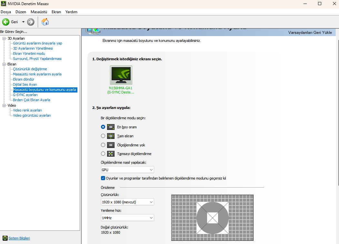
Task: Click the Tamsayı ölçeklendirme scaling icon
Action: pyautogui.click(x=111, y=154)
